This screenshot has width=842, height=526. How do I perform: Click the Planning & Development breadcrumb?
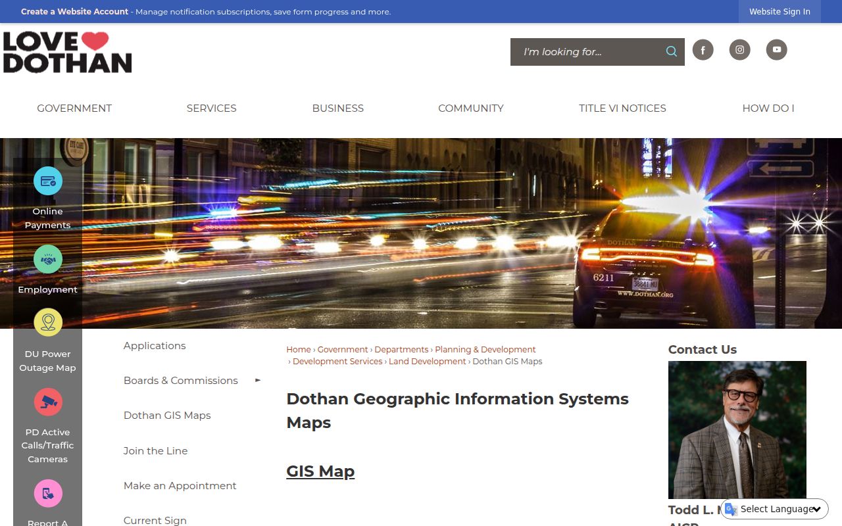[485, 350]
